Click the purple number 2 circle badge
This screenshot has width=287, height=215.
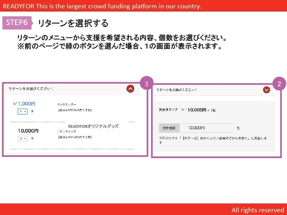[279, 84]
